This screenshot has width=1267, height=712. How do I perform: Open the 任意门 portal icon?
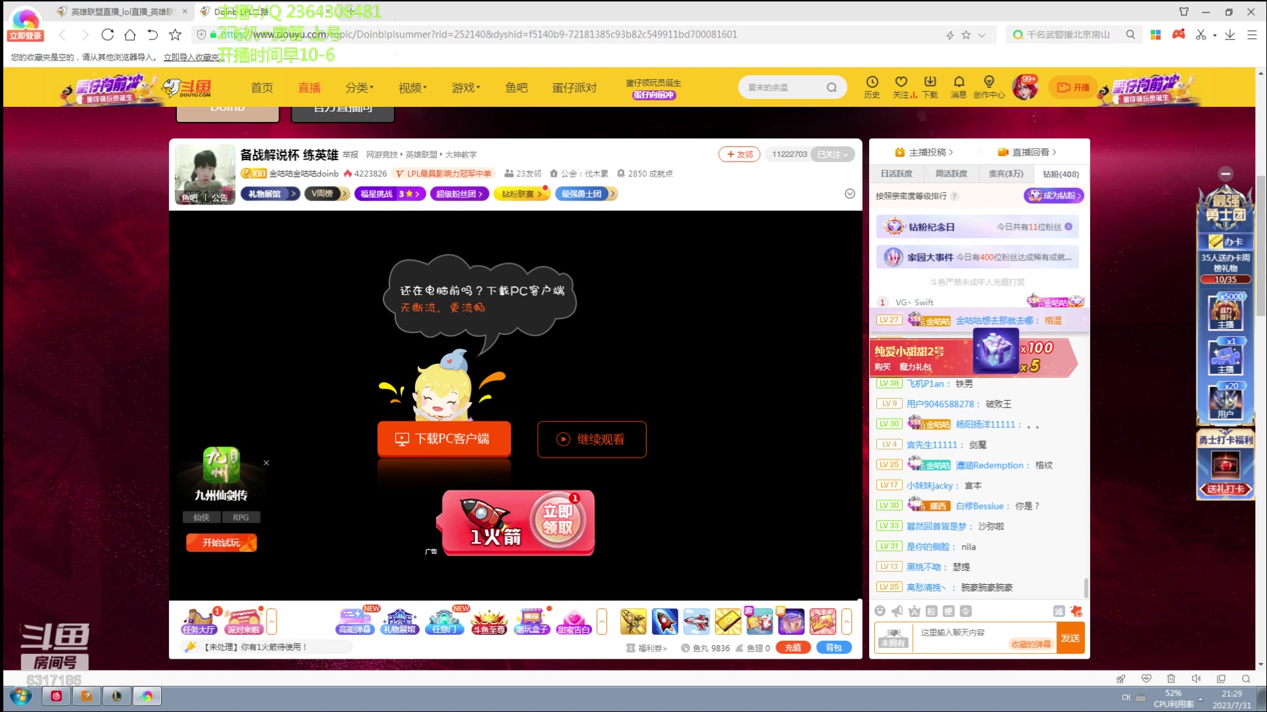[444, 621]
